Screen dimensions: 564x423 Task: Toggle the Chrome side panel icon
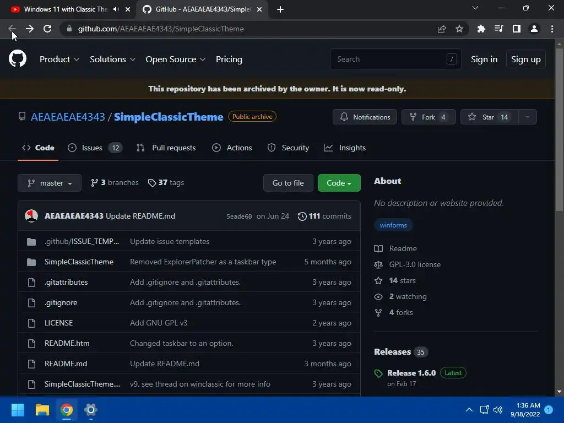[x=517, y=29]
